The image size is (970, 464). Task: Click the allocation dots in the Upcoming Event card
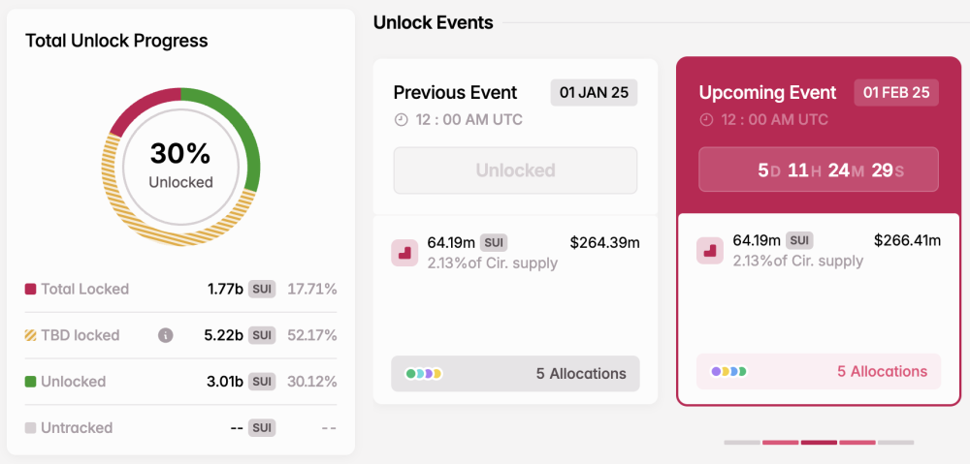729,371
